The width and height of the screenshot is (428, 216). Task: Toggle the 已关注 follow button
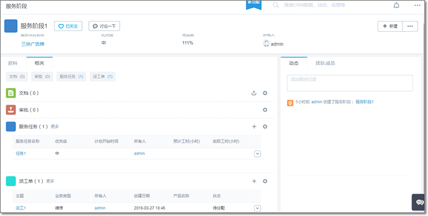(68, 26)
